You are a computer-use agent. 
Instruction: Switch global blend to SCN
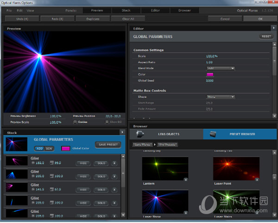click(x=49, y=149)
